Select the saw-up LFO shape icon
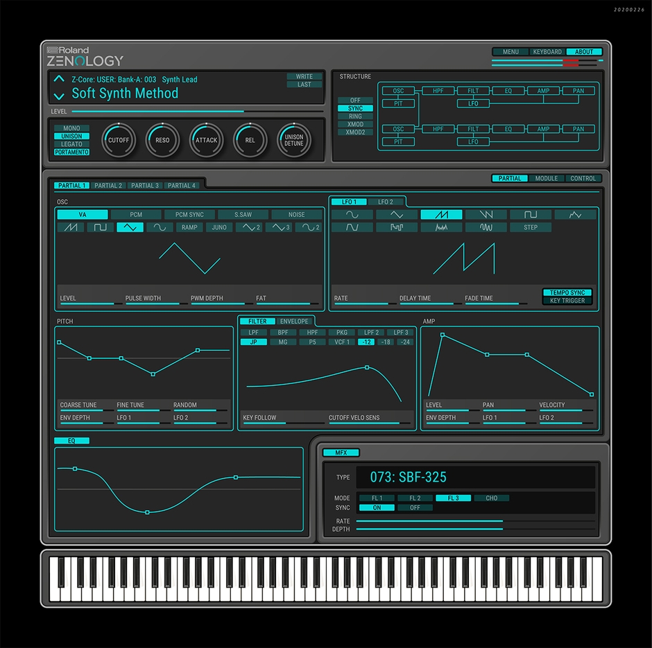Image resolution: width=652 pixels, height=648 pixels. click(x=441, y=214)
